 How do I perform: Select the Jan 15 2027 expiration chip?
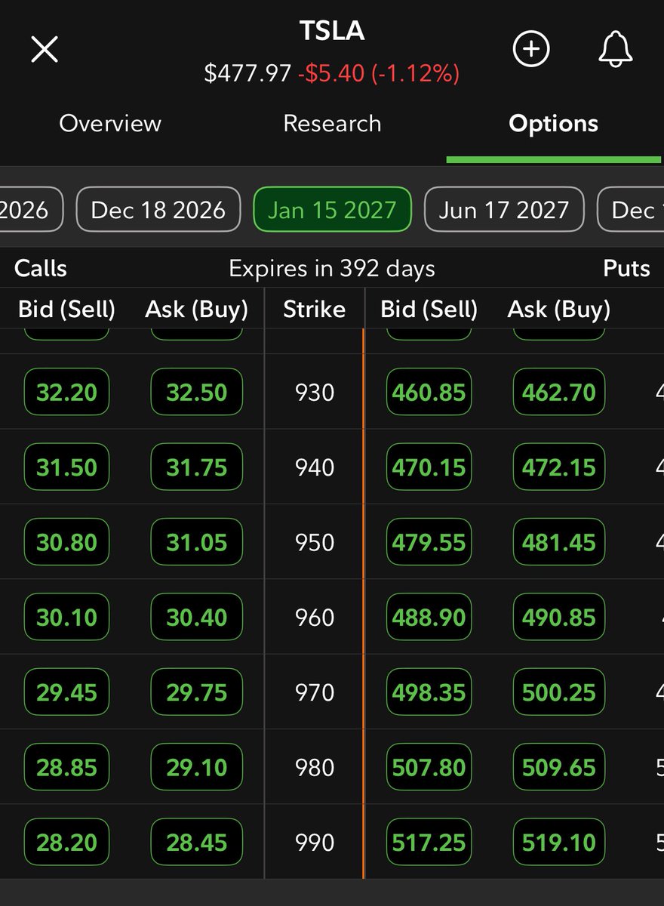pyautogui.click(x=332, y=210)
